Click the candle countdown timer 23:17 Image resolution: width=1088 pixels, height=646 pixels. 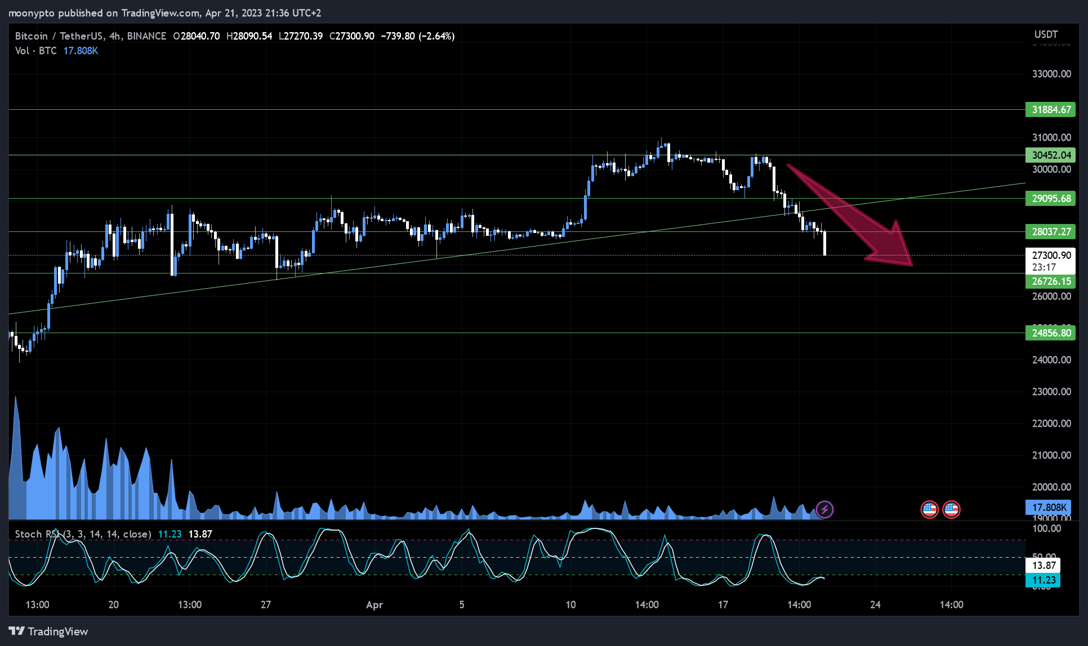click(x=1044, y=267)
